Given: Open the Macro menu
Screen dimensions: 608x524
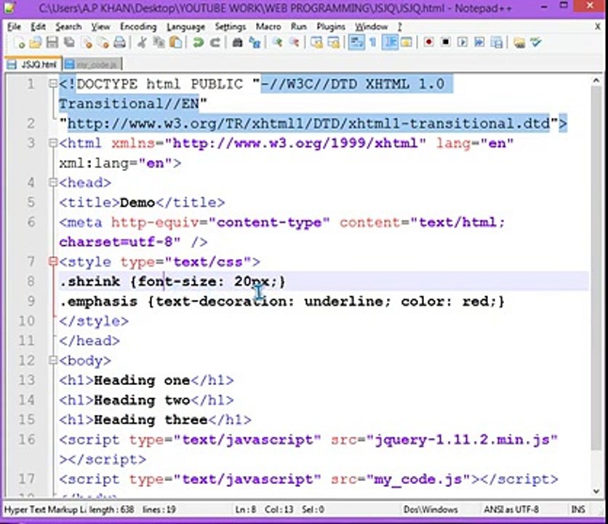Looking at the screenshot, I should [x=268, y=27].
